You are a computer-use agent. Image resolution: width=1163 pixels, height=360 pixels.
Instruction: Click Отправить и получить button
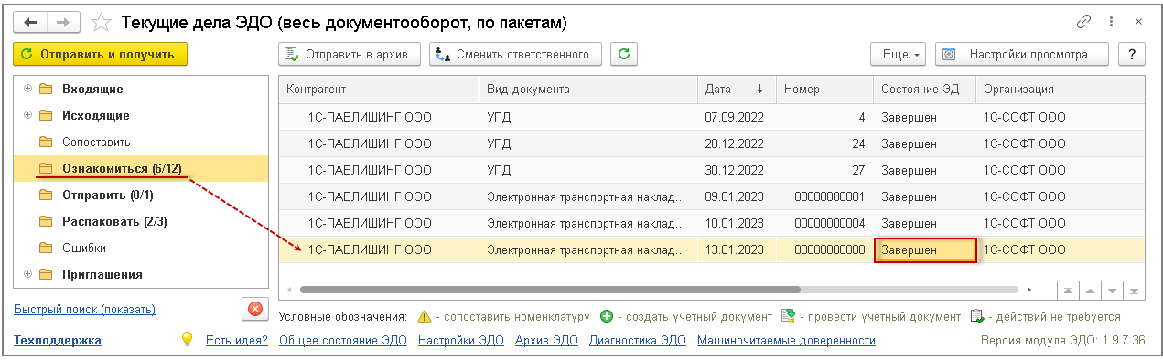pyautogui.click(x=100, y=54)
